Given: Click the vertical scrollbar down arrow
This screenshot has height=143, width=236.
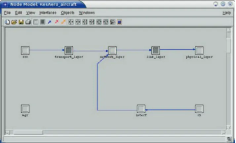Looking at the screenshot, I should coord(229,127).
